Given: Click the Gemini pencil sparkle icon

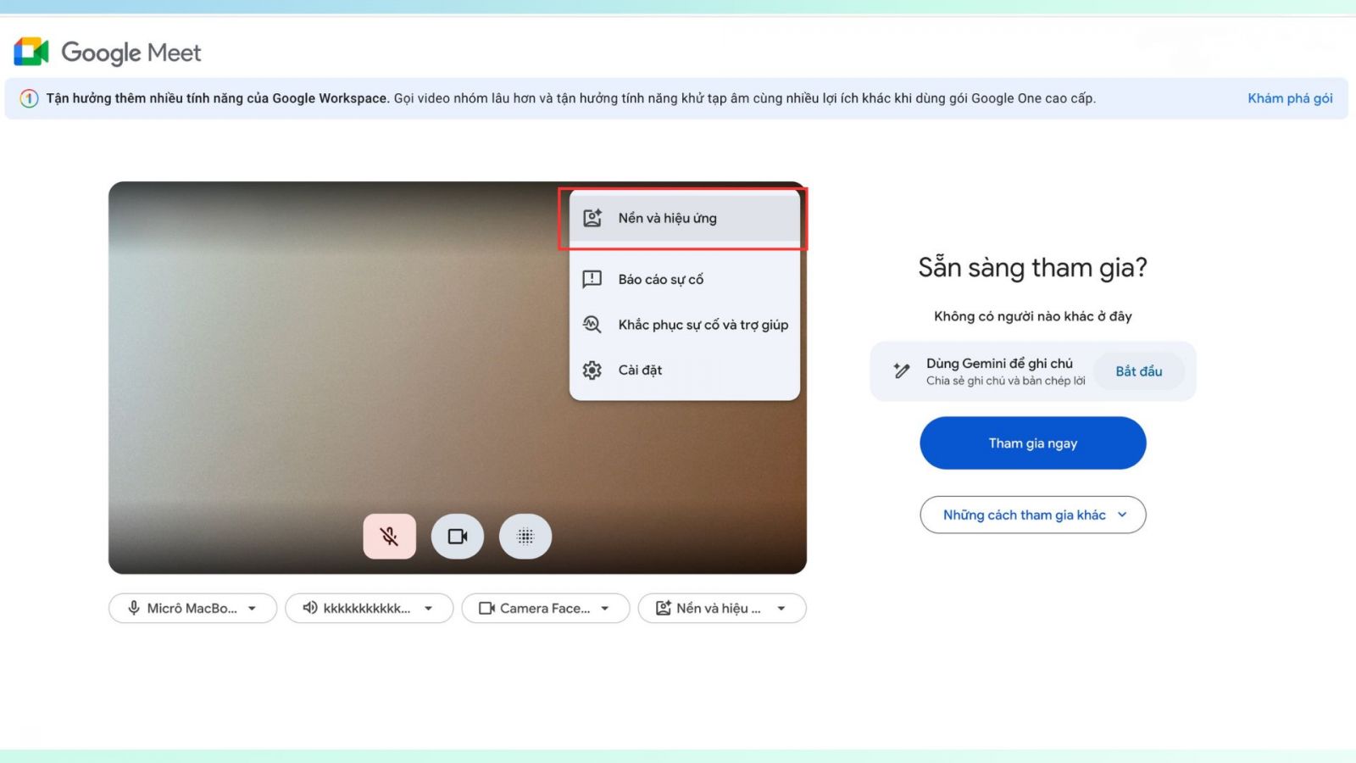Looking at the screenshot, I should point(902,370).
